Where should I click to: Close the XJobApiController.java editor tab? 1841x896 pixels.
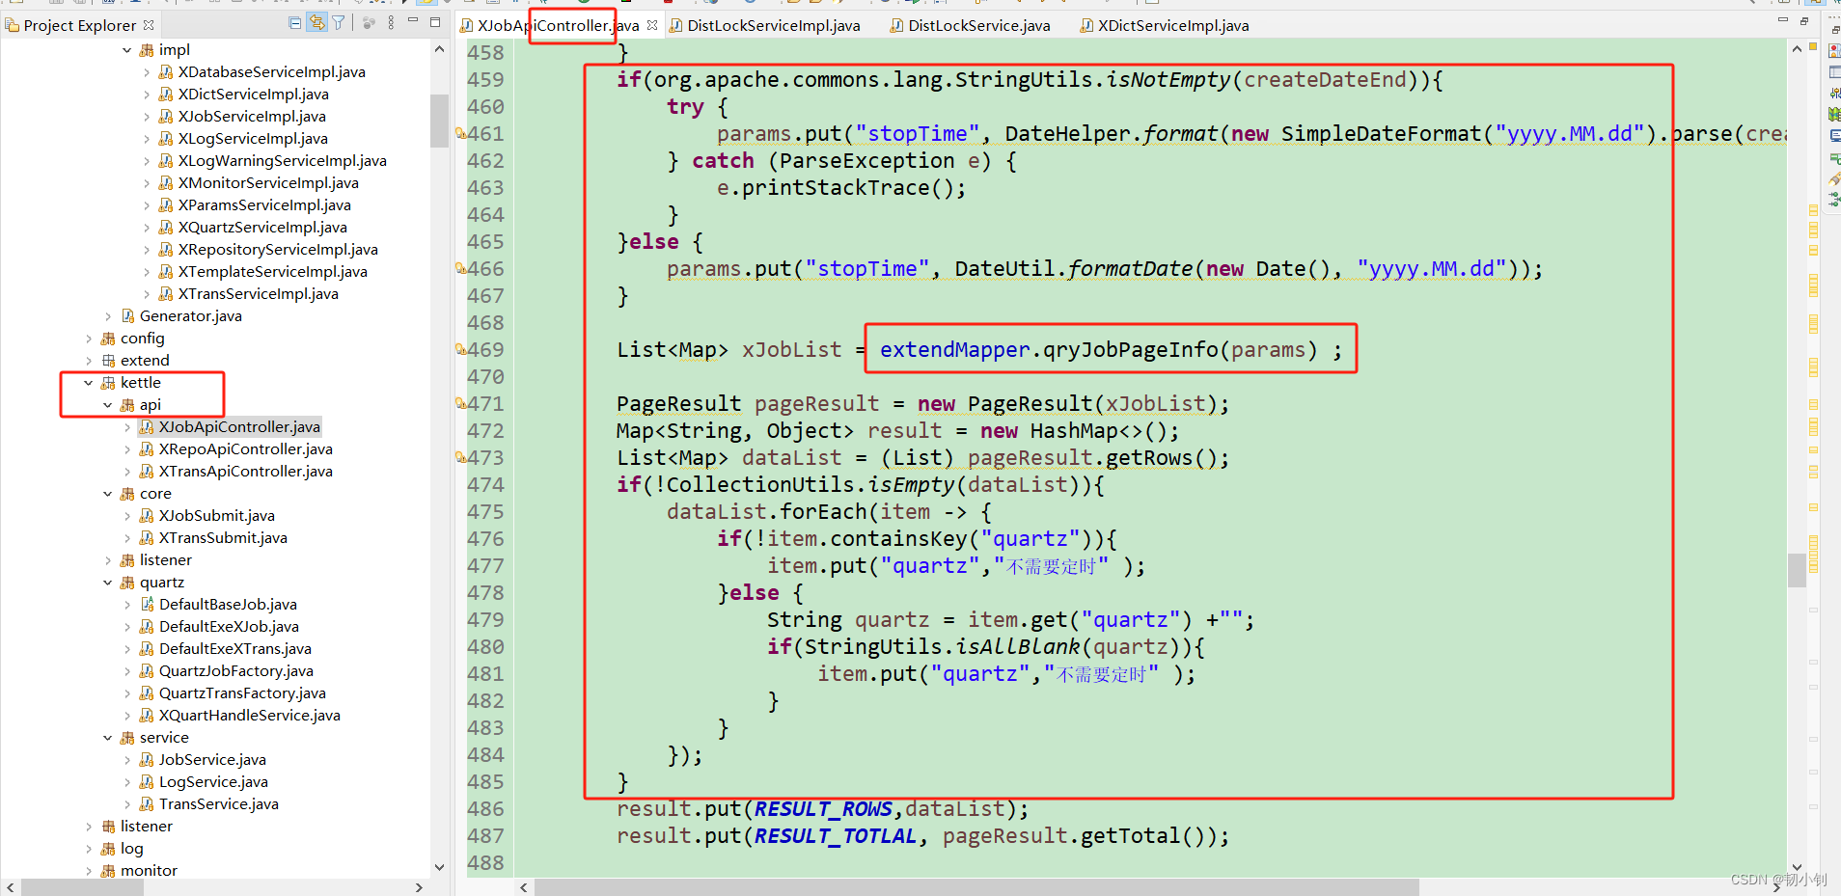(652, 25)
